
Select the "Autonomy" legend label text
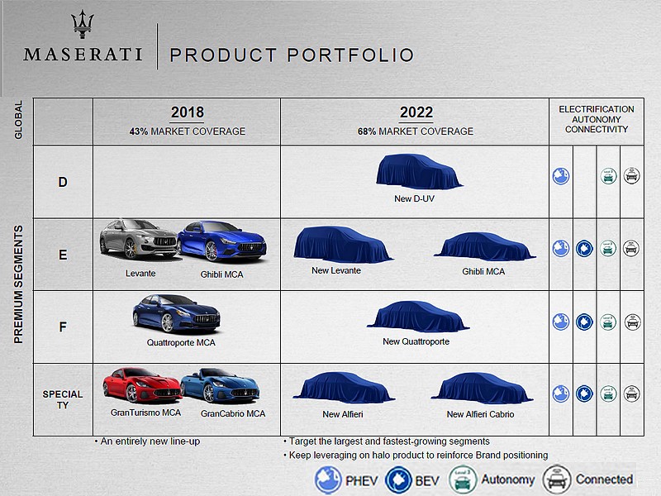(507, 479)
